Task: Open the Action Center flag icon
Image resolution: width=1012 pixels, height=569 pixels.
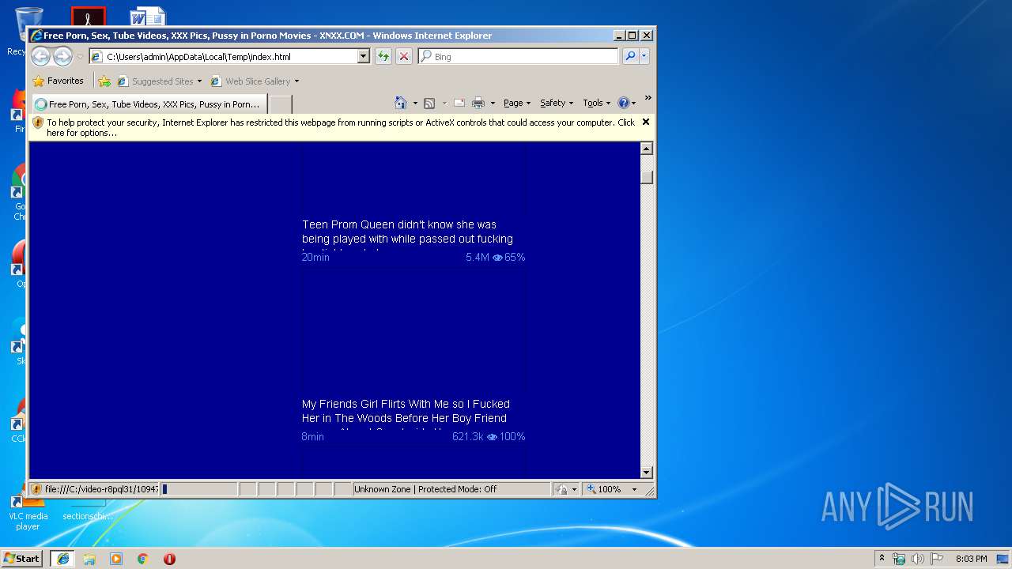Action: point(936,559)
